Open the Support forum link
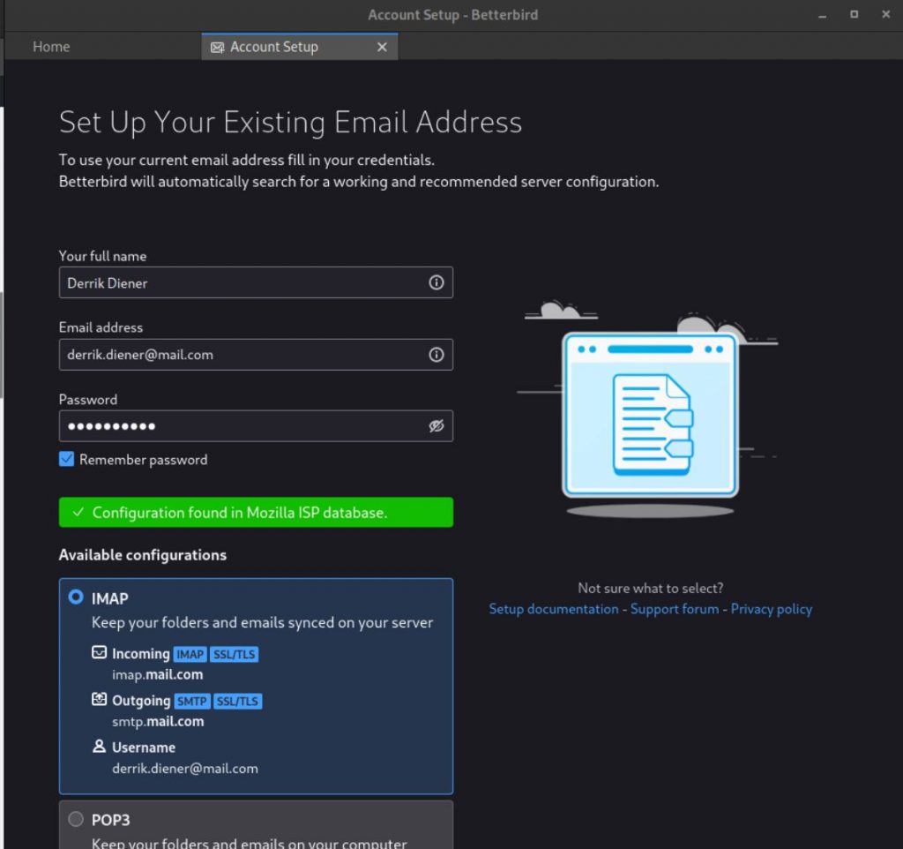Image resolution: width=903 pixels, height=849 pixels. point(674,609)
